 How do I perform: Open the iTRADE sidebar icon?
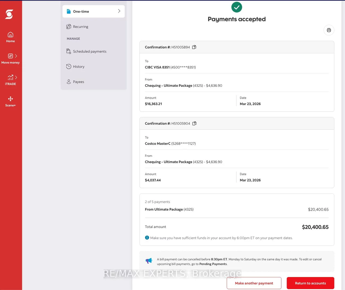[10, 77]
